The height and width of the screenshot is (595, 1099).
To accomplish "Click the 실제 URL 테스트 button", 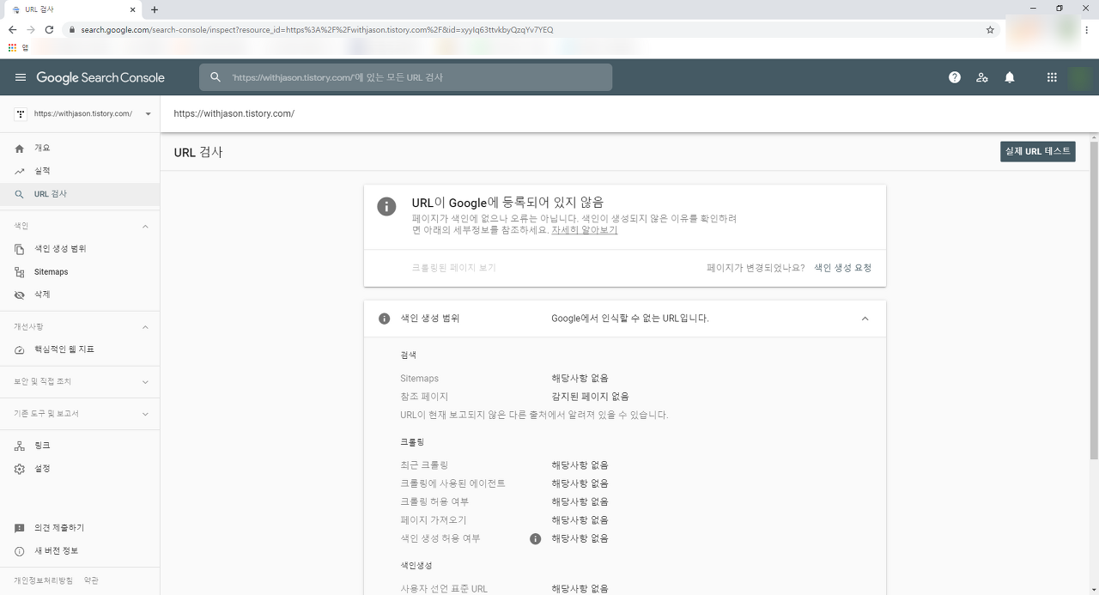I will click(1038, 151).
